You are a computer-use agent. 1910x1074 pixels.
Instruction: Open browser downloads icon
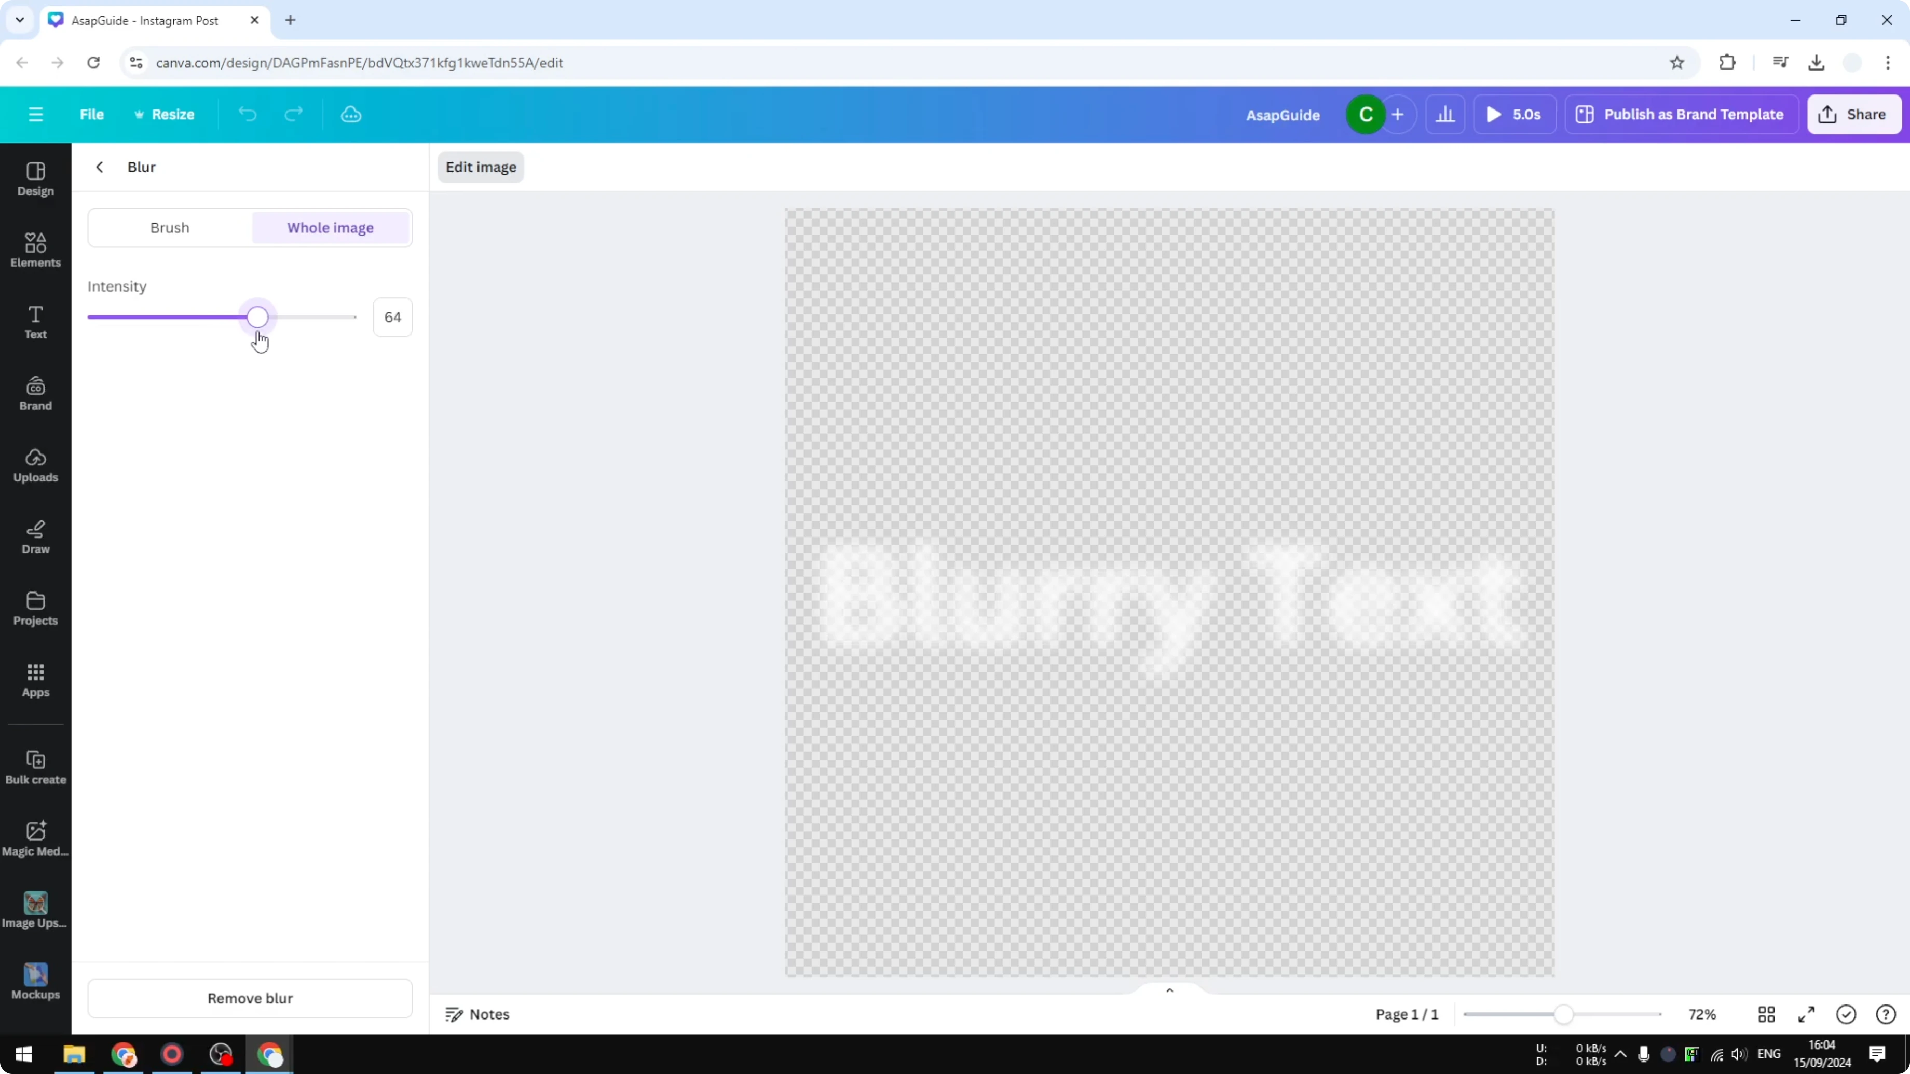pos(1816,63)
